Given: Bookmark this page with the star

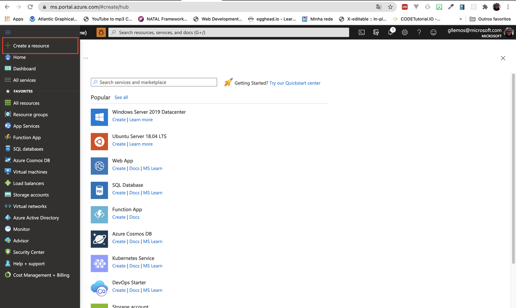Looking at the screenshot, I should (390, 7).
